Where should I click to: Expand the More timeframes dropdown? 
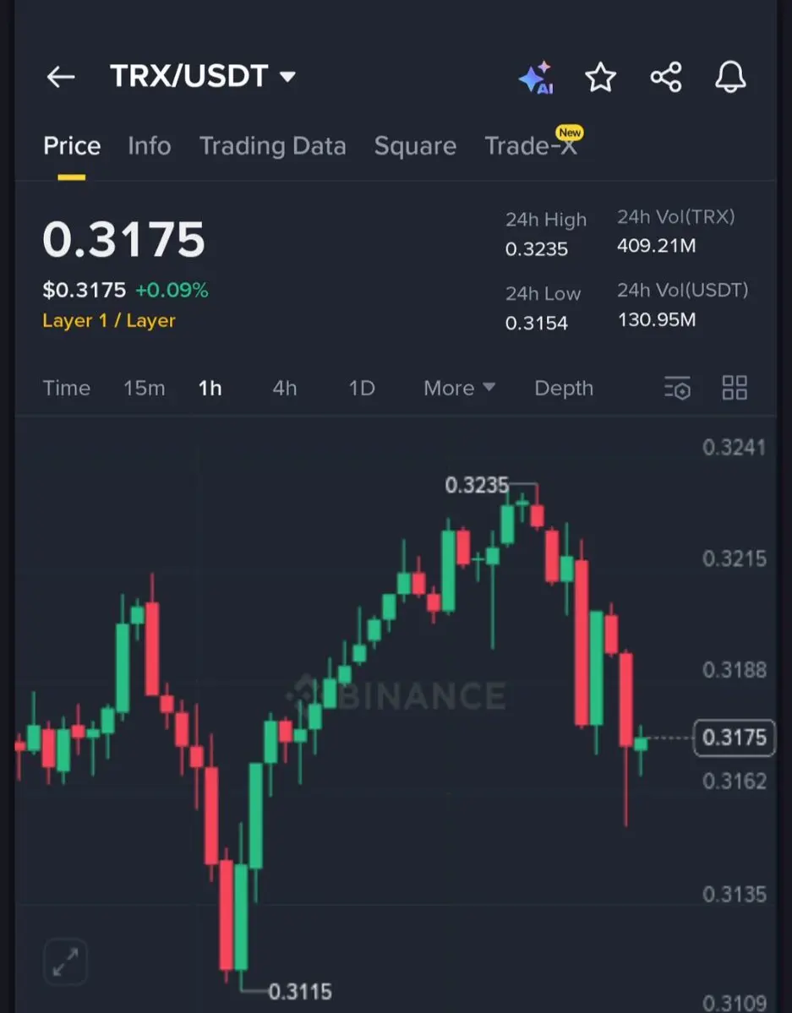459,389
